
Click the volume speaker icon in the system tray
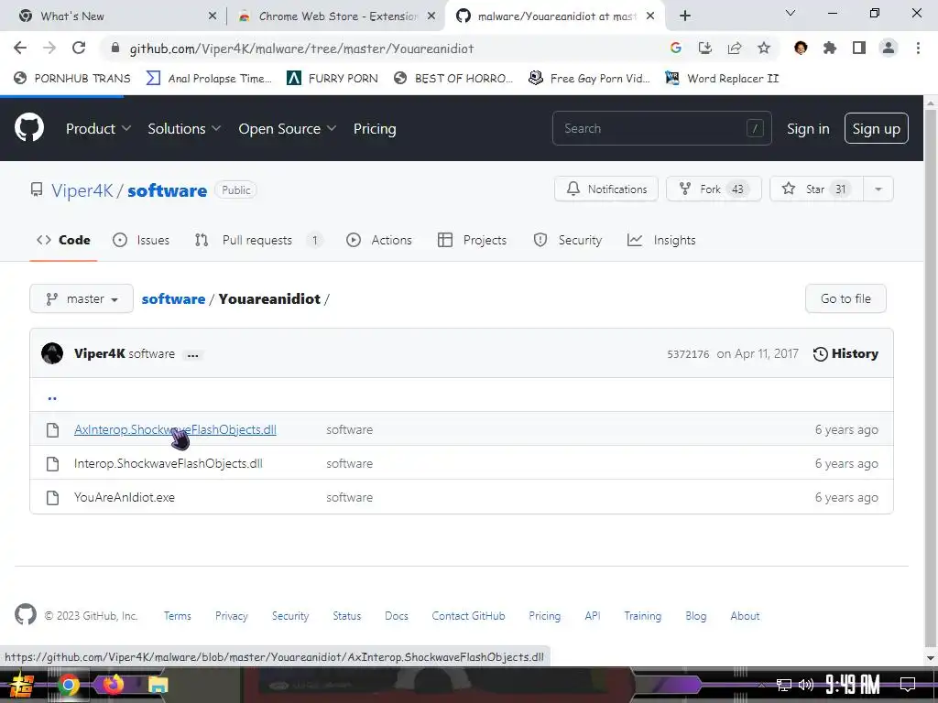coord(806,685)
